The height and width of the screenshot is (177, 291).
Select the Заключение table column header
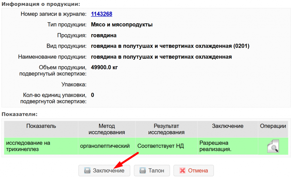(227, 126)
